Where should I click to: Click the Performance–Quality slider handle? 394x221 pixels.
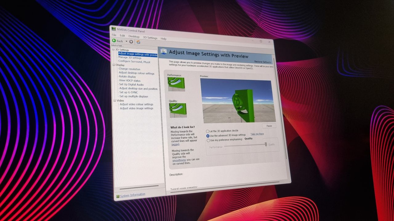[x=266, y=144]
